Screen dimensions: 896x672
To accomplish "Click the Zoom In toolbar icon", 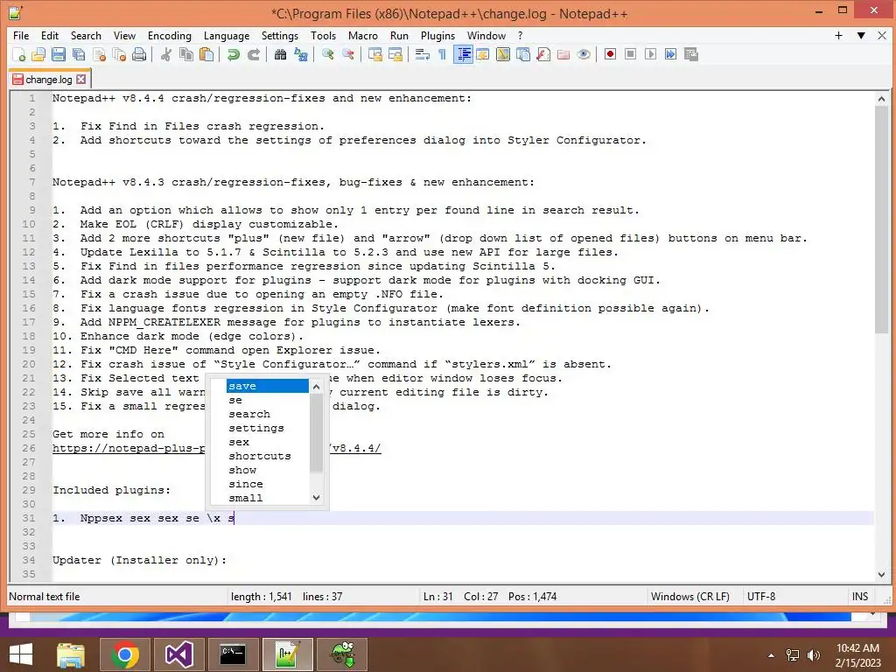I will 327,54.
